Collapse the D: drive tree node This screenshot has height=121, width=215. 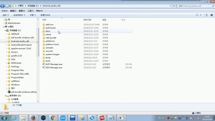5,95
